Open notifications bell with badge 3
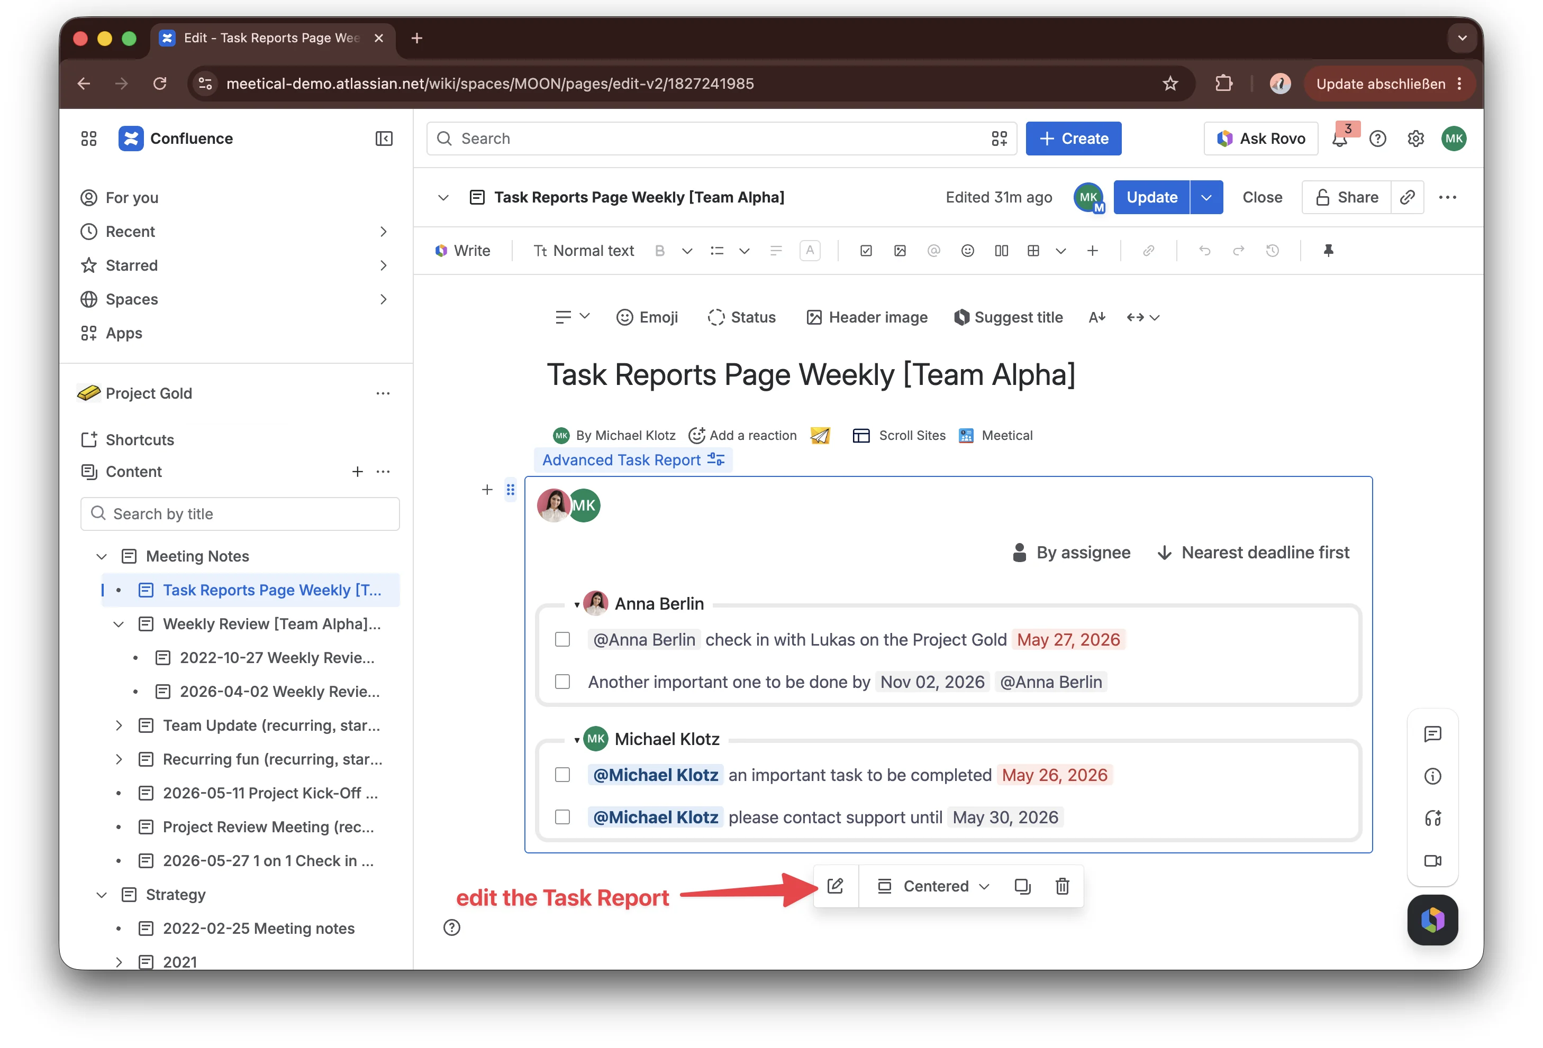This screenshot has width=1543, height=1048. pyautogui.click(x=1340, y=139)
